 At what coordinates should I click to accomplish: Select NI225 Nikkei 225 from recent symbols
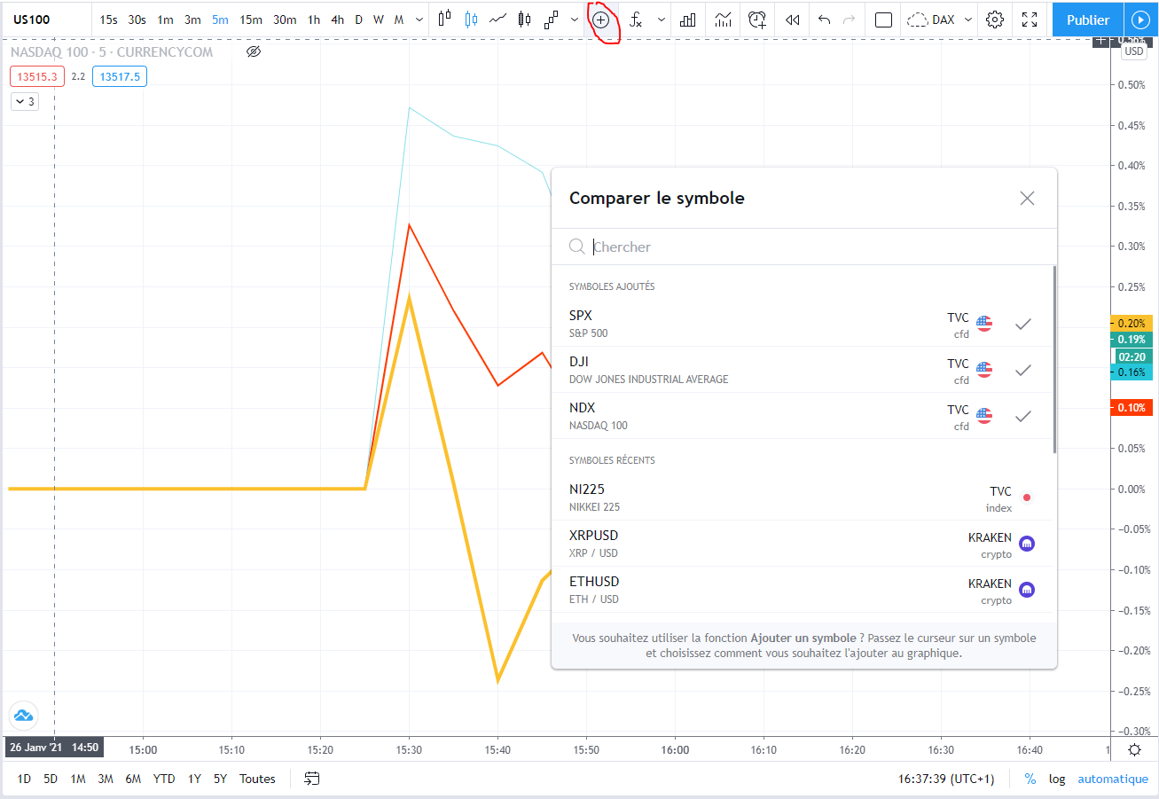[803, 497]
